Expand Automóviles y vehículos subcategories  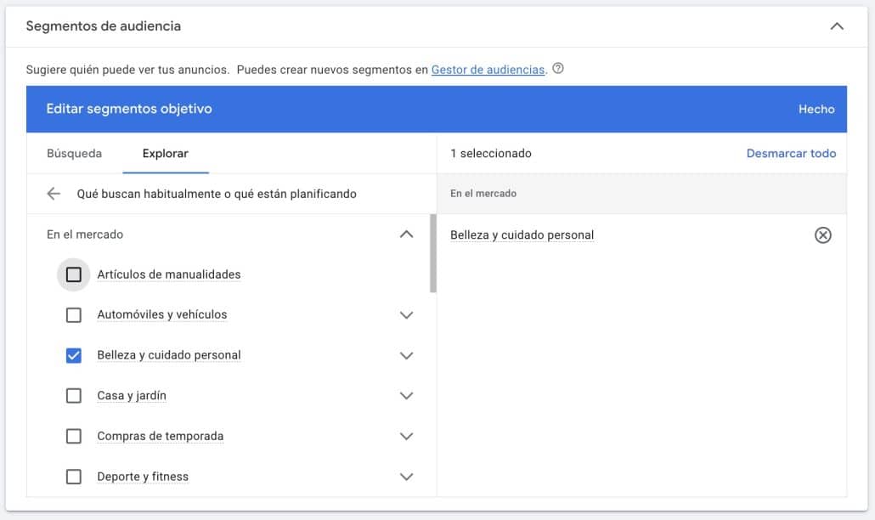406,315
